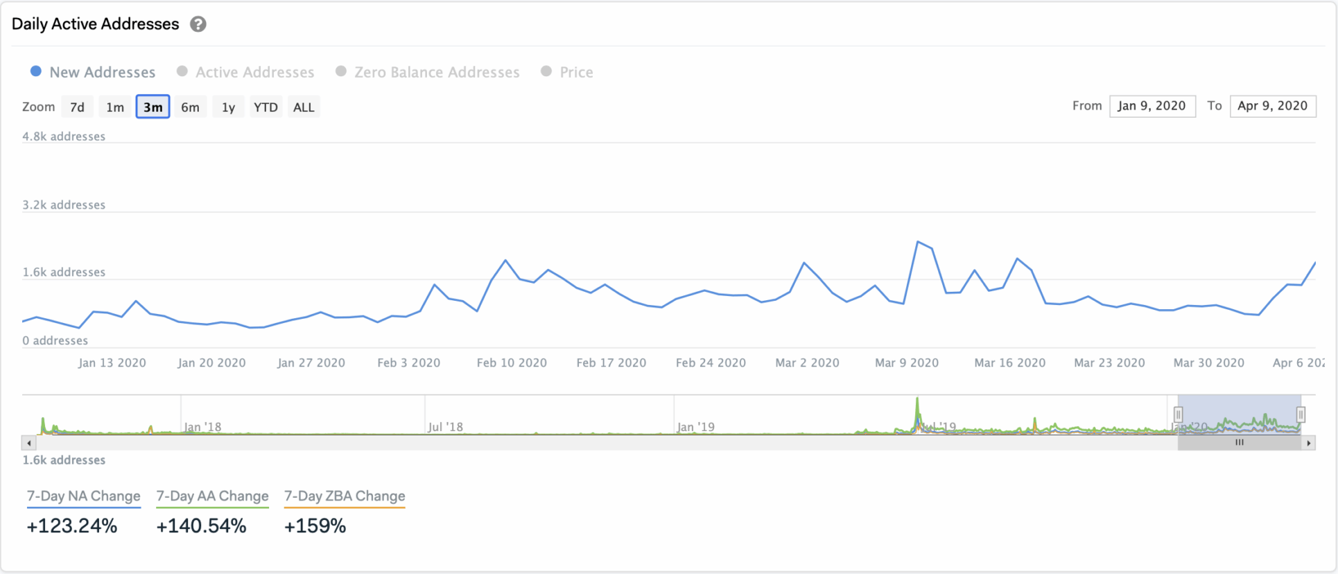Show the Active Addresses series

(245, 72)
